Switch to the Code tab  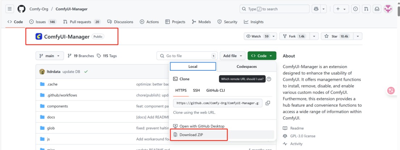coord(15,22)
